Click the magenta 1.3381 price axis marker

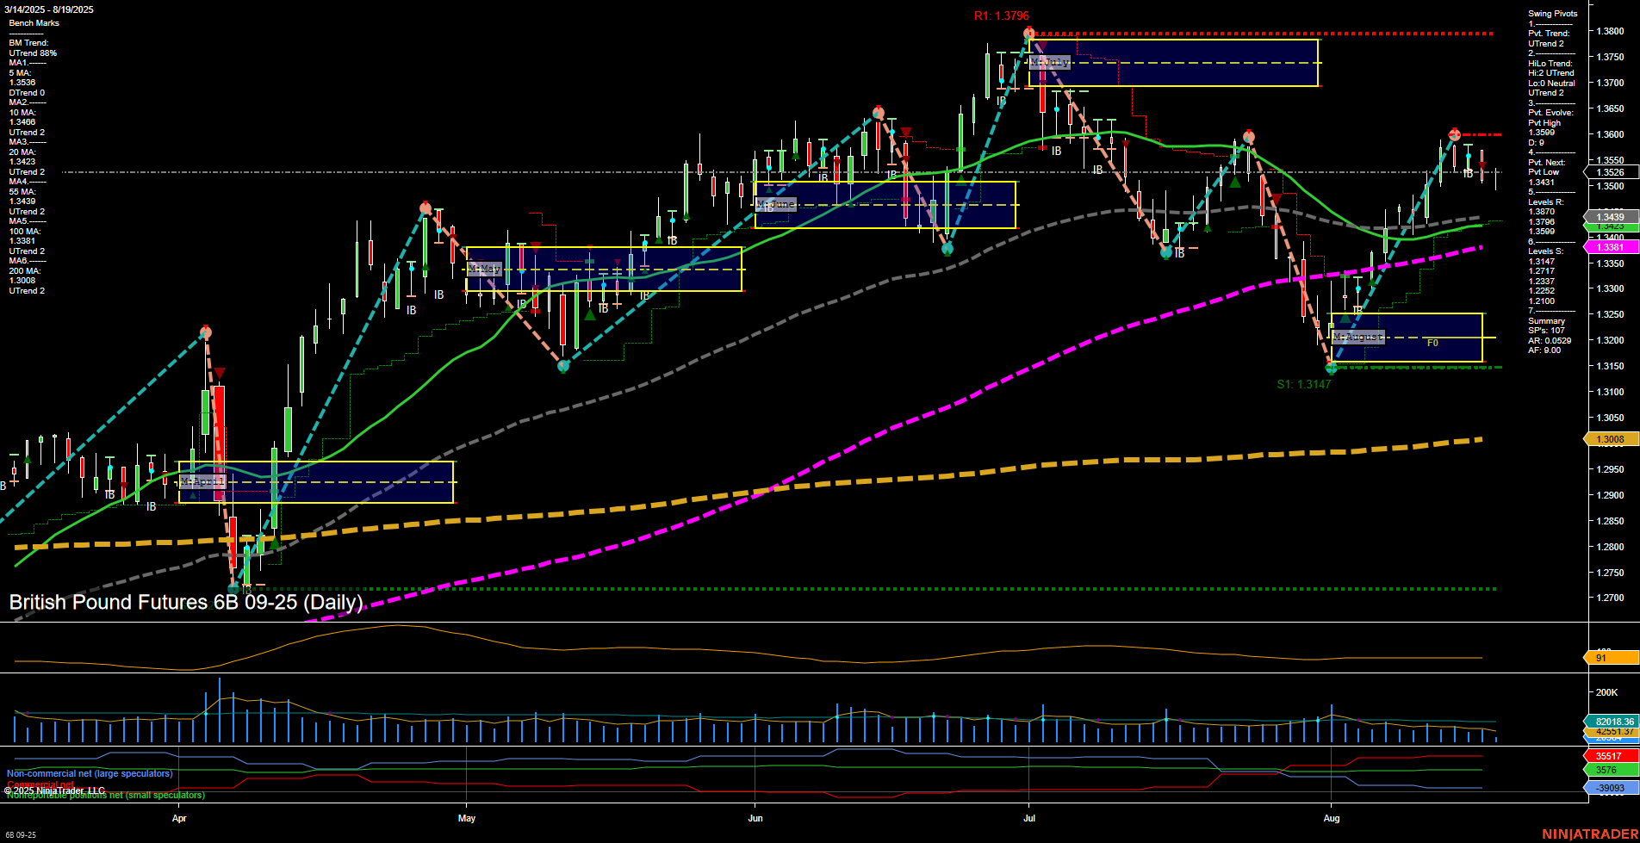click(x=1610, y=247)
